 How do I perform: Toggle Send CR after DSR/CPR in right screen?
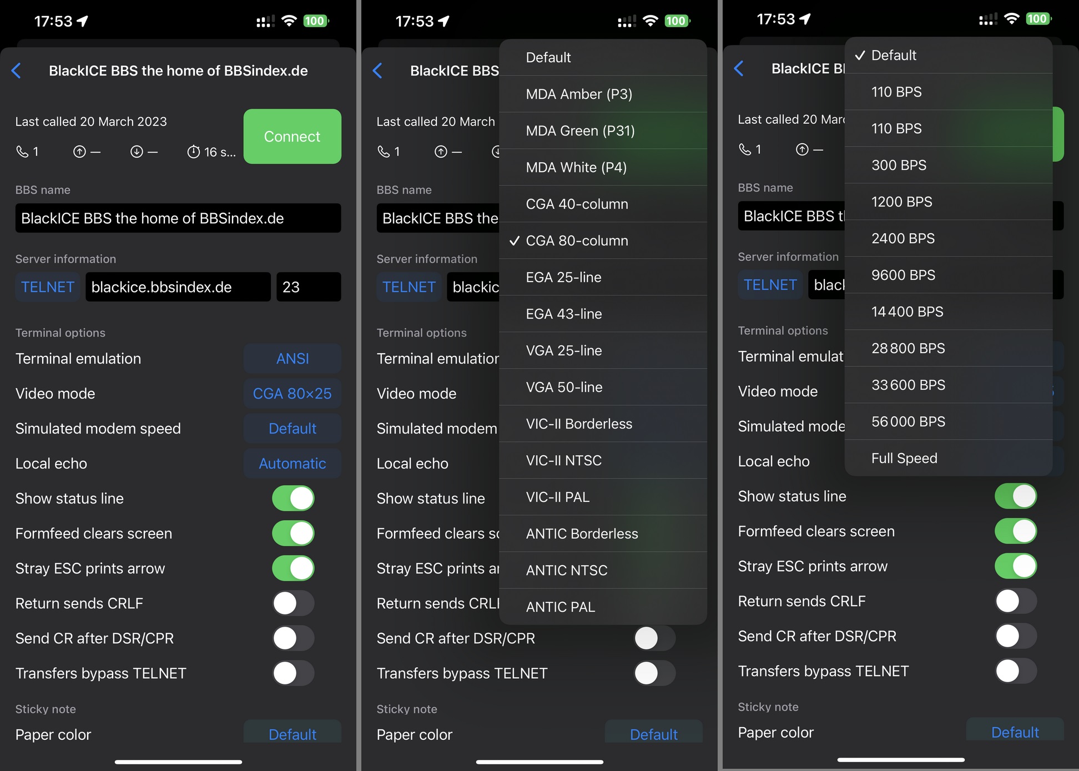(x=1016, y=636)
